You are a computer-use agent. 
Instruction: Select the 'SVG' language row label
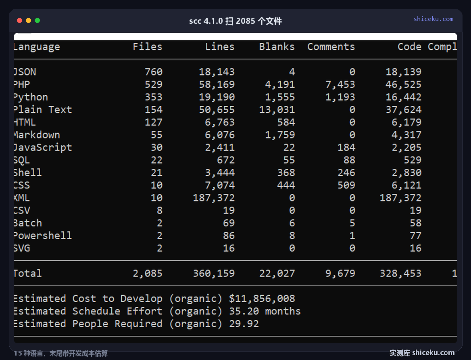(x=22, y=249)
